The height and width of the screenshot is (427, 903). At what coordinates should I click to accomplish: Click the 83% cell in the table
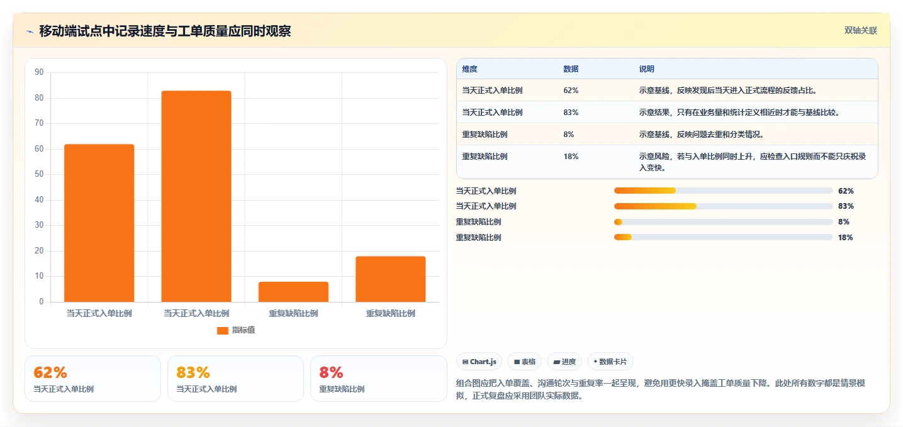571,113
